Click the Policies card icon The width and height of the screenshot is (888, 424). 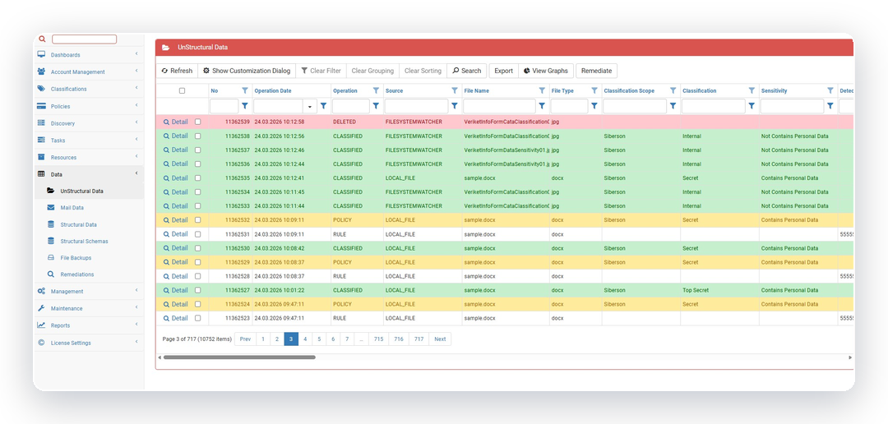[x=41, y=106]
